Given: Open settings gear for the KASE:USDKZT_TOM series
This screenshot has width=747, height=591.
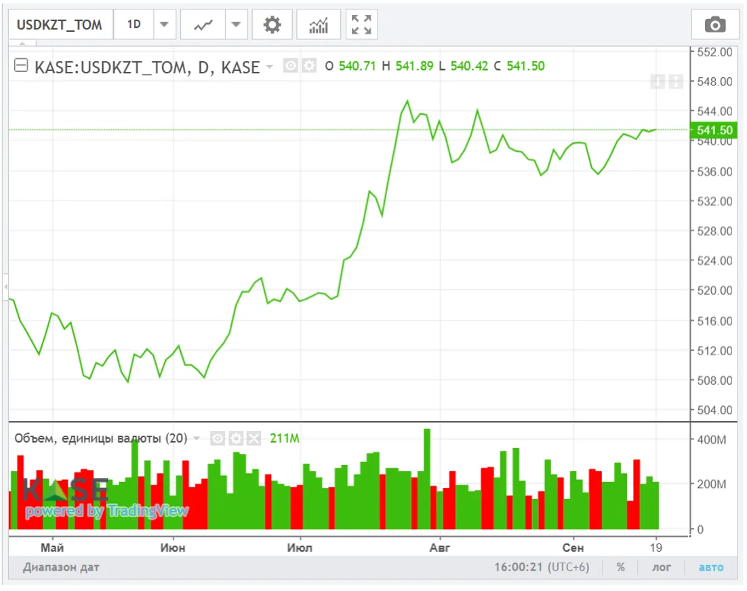Looking at the screenshot, I should point(309,66).
